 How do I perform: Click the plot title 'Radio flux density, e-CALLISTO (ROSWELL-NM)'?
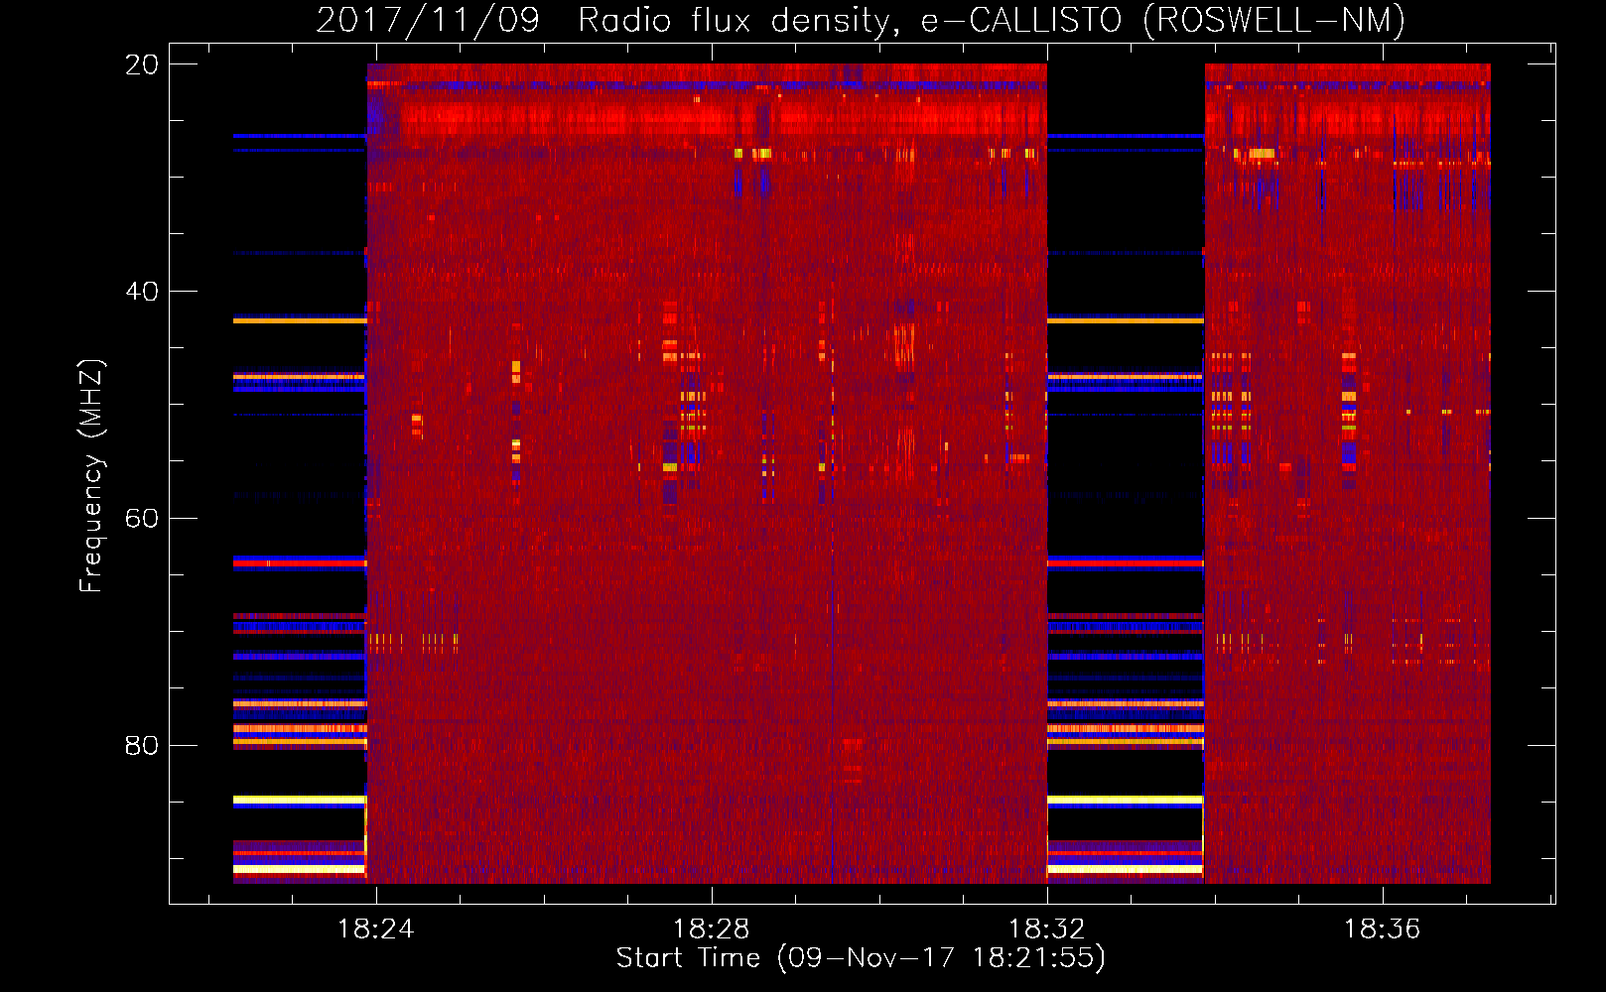(x=992, y=20)
